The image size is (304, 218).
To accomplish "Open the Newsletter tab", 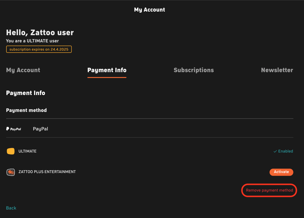I will click(277, 70).
